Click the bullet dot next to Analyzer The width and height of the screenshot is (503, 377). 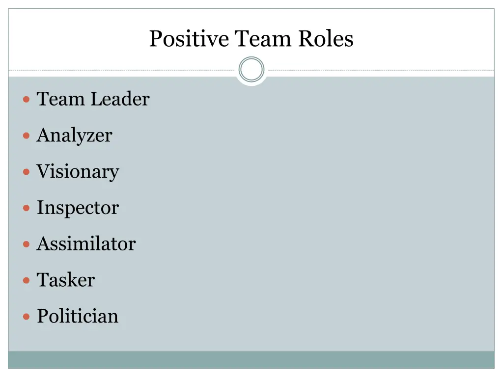(x=27, y=135)
